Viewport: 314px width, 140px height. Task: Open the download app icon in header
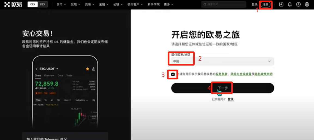tap(281, 4)
